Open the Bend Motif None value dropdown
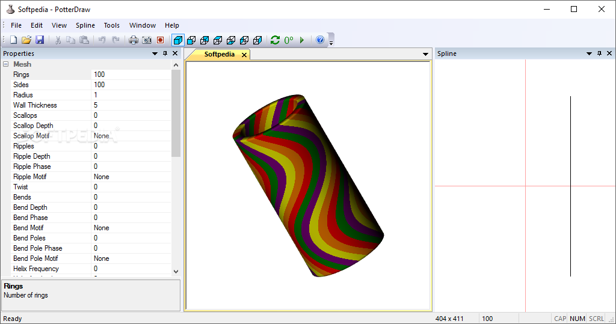 tap(131, 228)
